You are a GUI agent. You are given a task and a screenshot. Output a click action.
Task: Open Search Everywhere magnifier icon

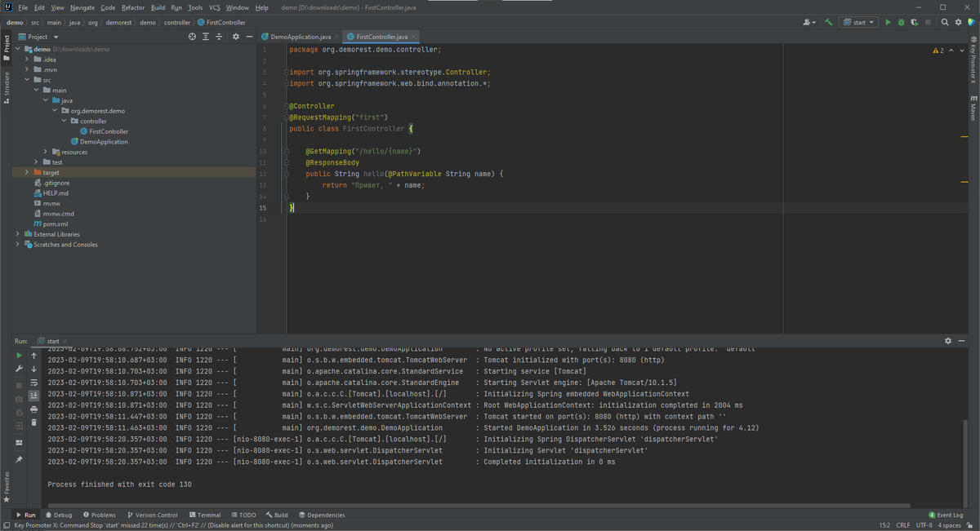pyautogui.click(x=945, y=22)
